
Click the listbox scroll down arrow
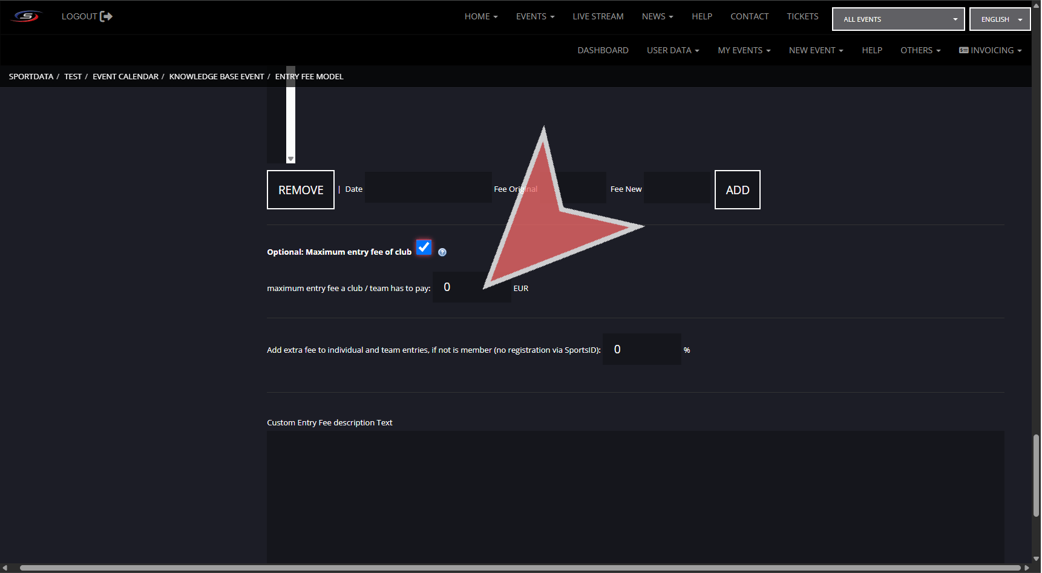coord(291,159)
